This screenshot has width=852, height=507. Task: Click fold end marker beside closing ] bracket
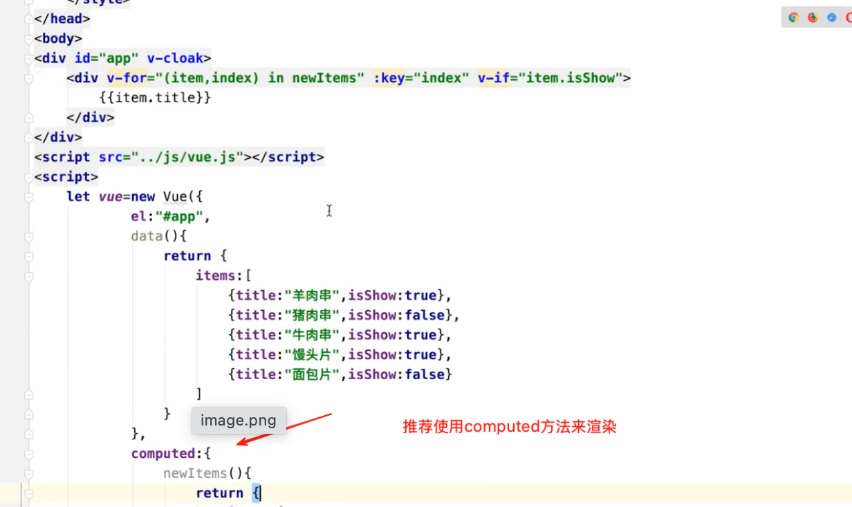point(29,394)
